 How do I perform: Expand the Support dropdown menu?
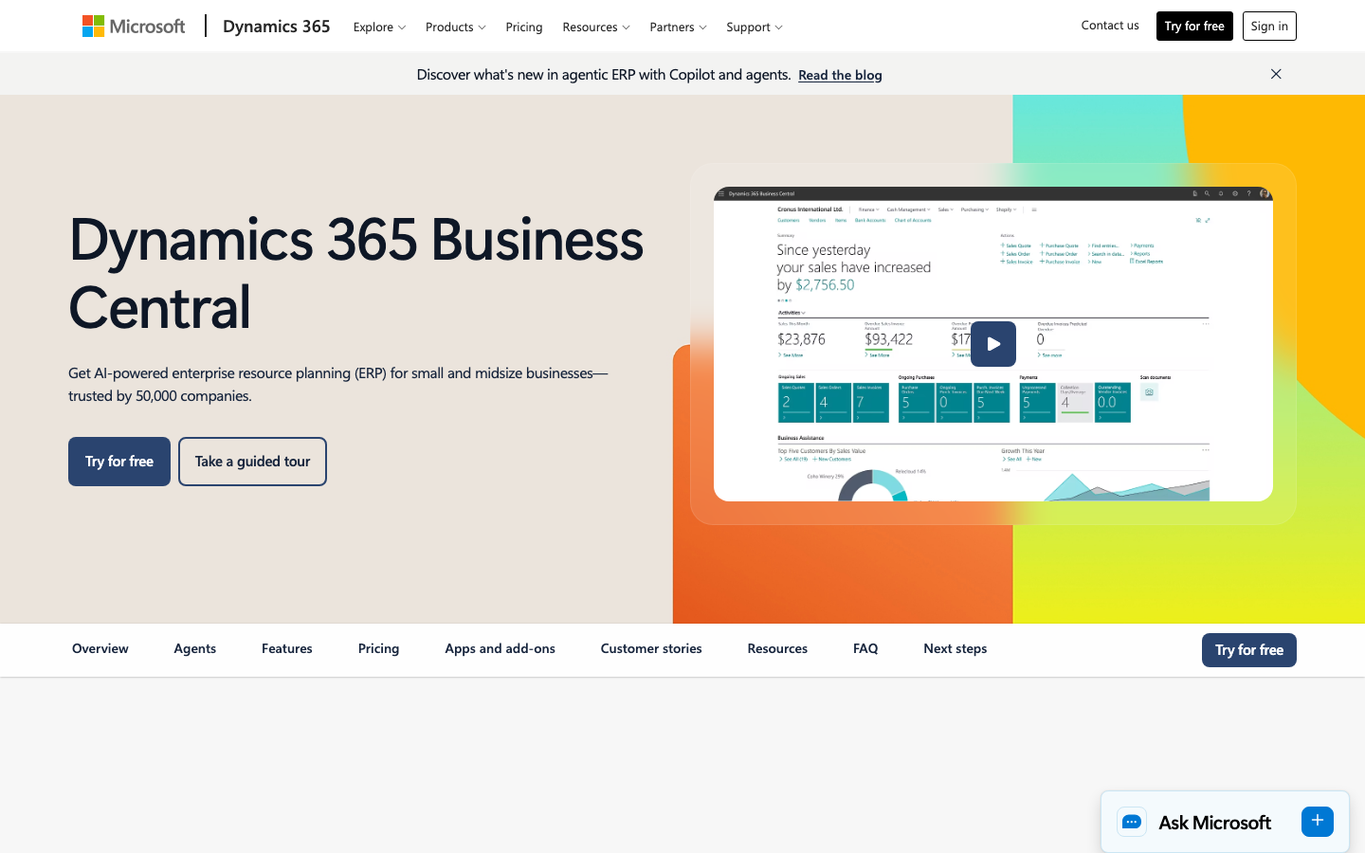[x=755, y=27]
